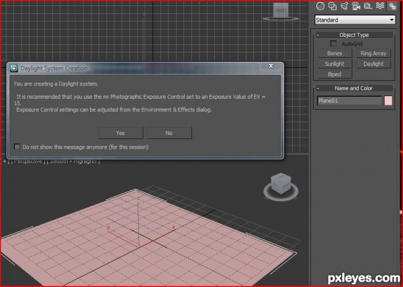This screenshot has height=287, width=403.
Task: Click the Biped button
Action: [x=334, y=75]
